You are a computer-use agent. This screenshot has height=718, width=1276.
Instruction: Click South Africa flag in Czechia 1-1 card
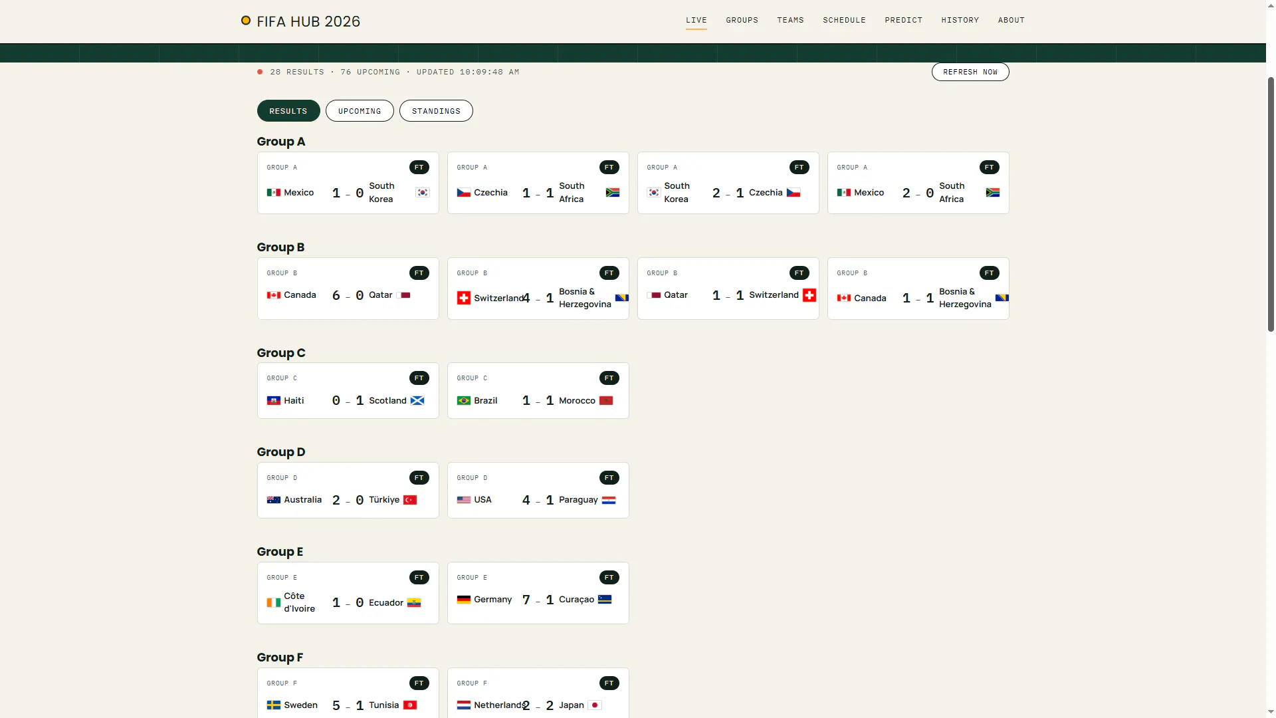[x=613, y=193]
